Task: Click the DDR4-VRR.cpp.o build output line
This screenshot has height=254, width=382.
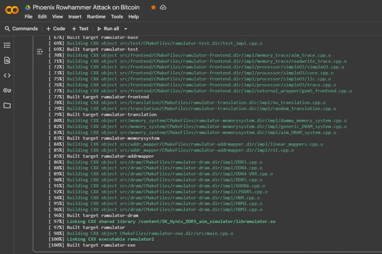Action: click(x=160, y=174)
